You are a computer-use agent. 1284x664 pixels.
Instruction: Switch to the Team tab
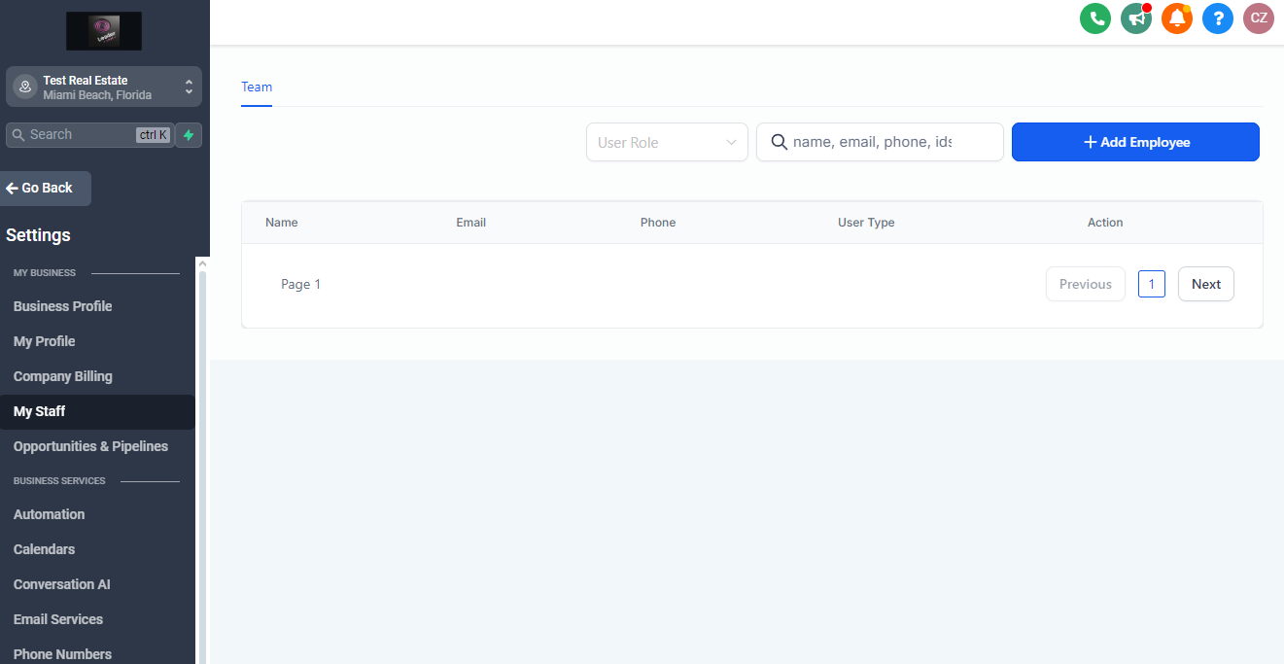[257, 87]
